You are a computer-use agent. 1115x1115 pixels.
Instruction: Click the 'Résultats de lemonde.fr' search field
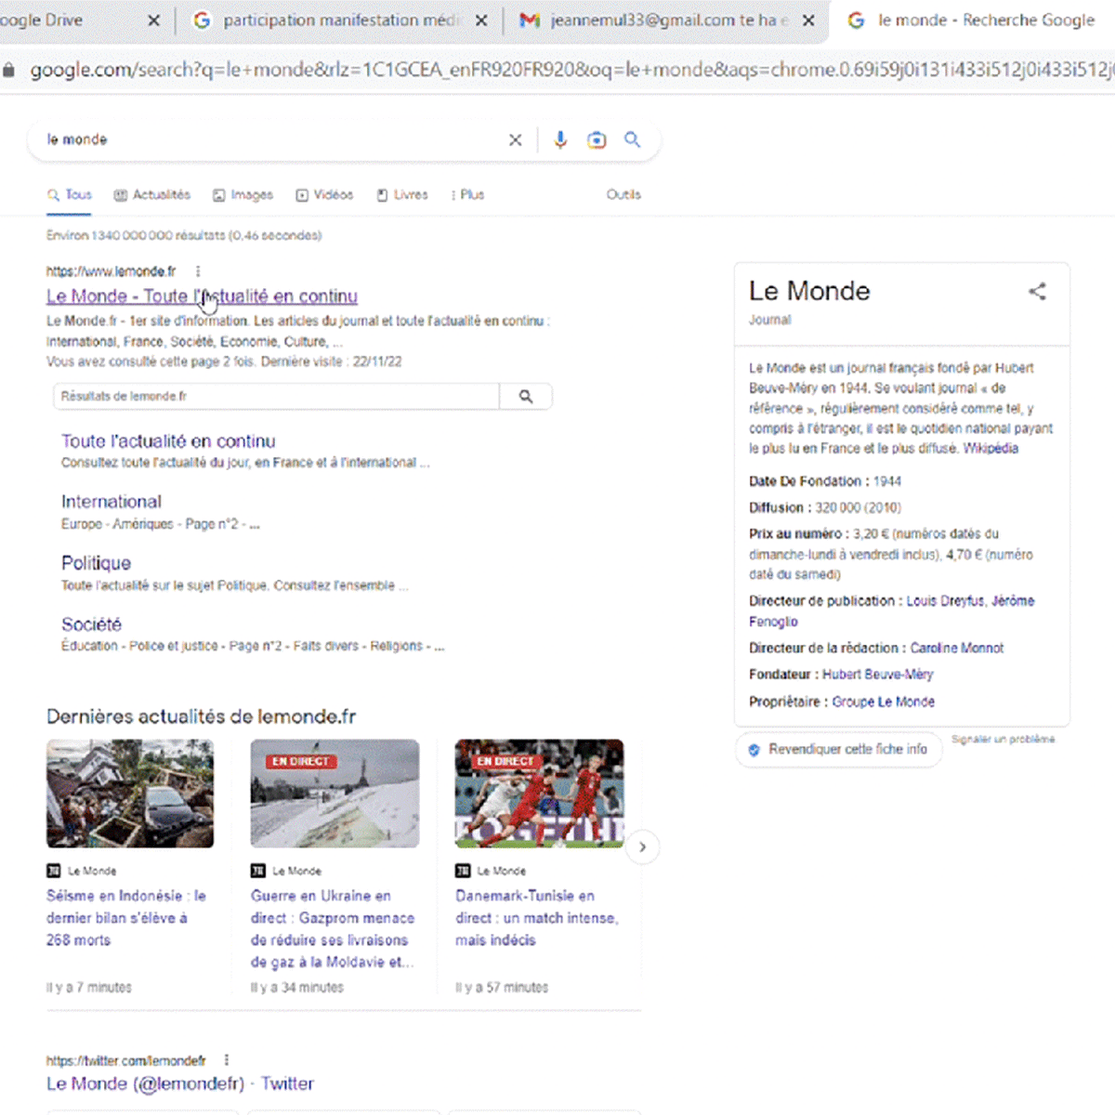tap(276, 396)
